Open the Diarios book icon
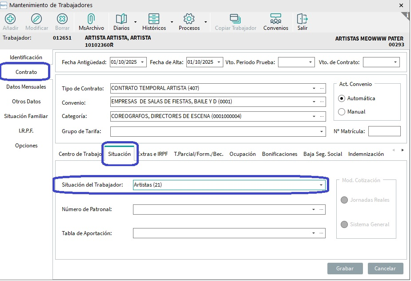411x281 pixels. [x=121, y=19]
